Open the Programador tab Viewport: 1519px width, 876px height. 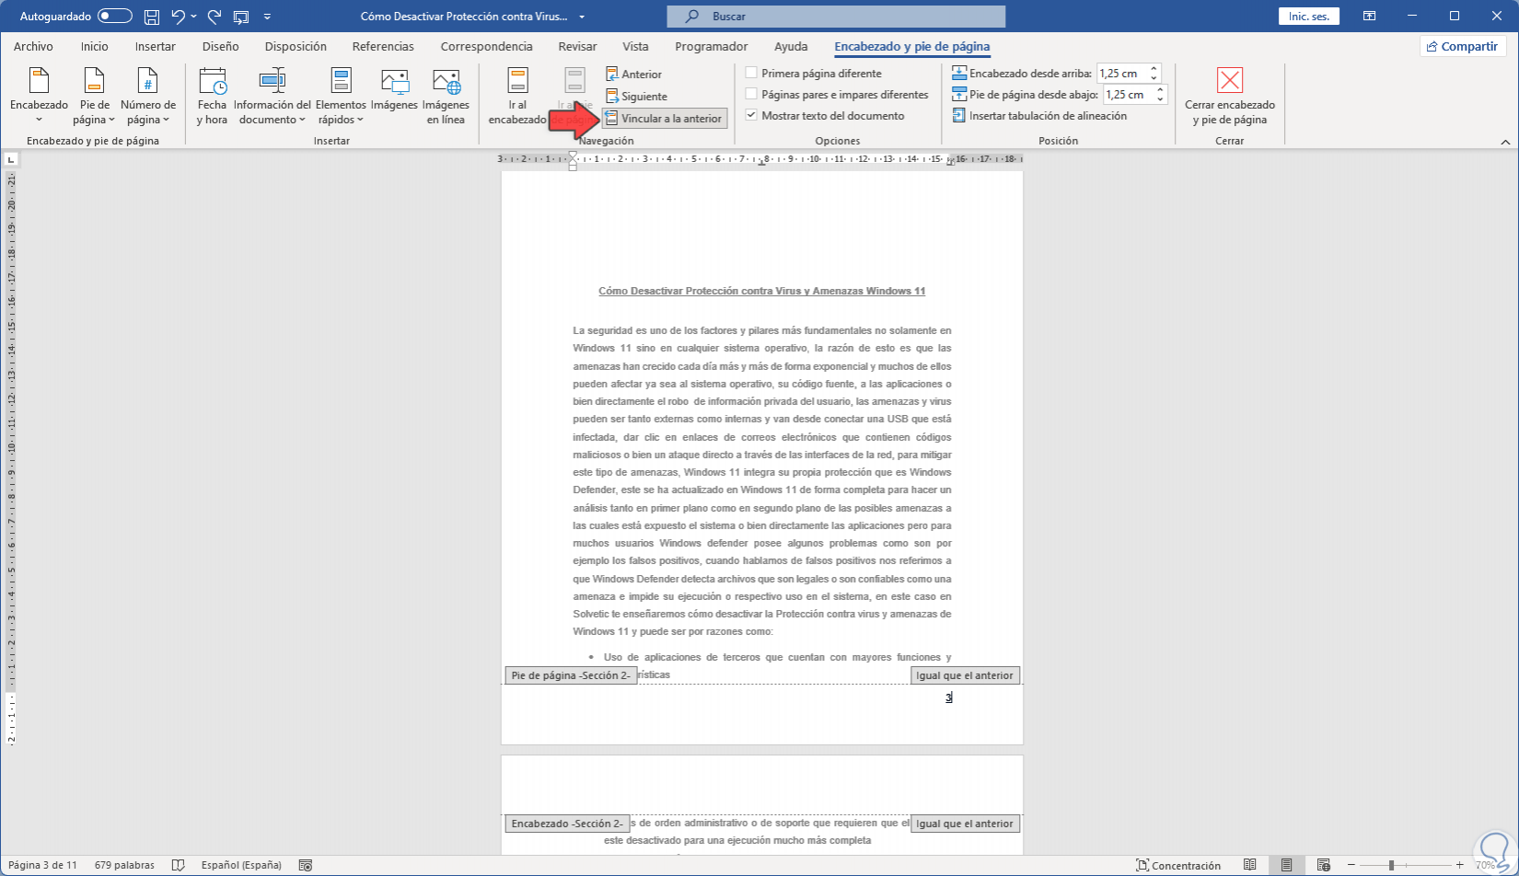[x=712, y=46]
